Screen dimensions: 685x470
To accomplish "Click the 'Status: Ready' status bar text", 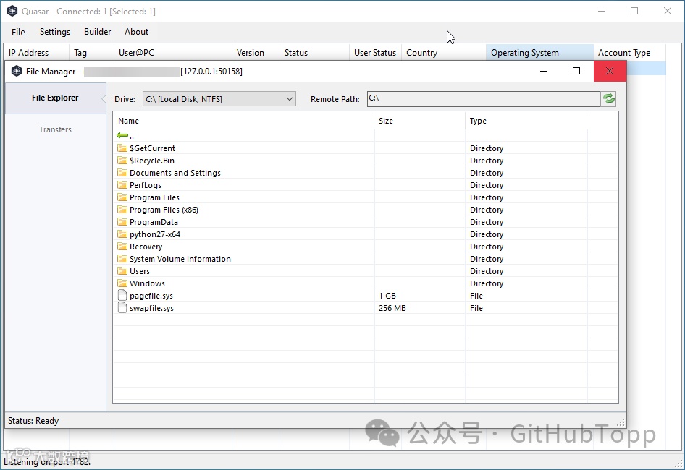I will 33,421.
